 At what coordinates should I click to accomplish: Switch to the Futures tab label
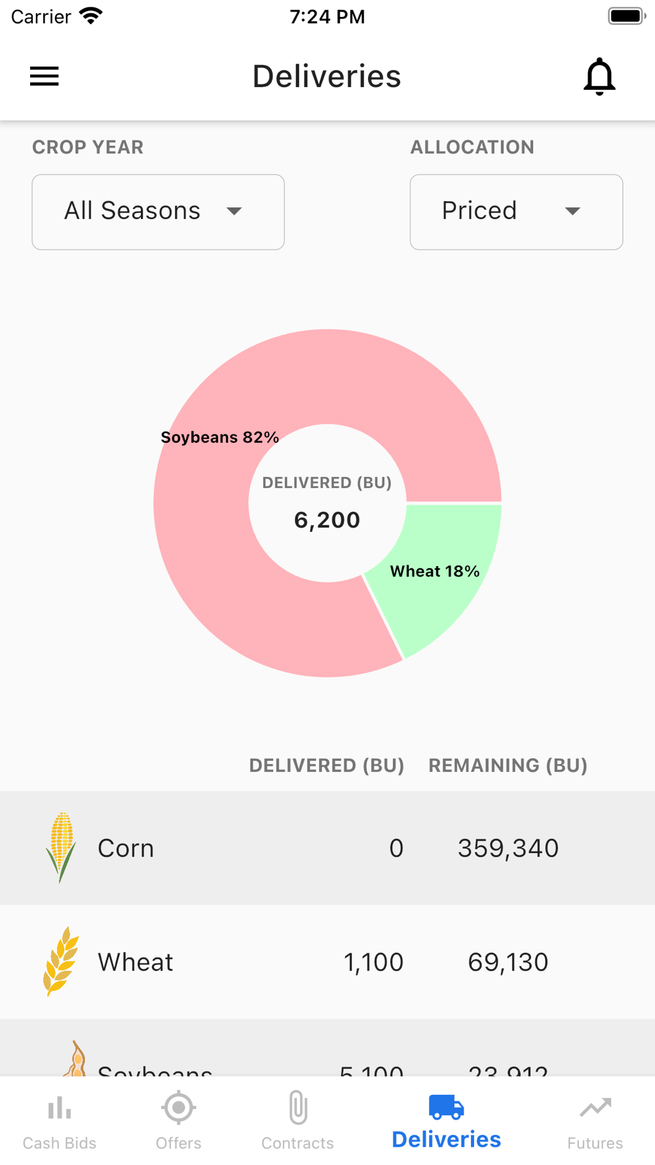(595, 1143)
